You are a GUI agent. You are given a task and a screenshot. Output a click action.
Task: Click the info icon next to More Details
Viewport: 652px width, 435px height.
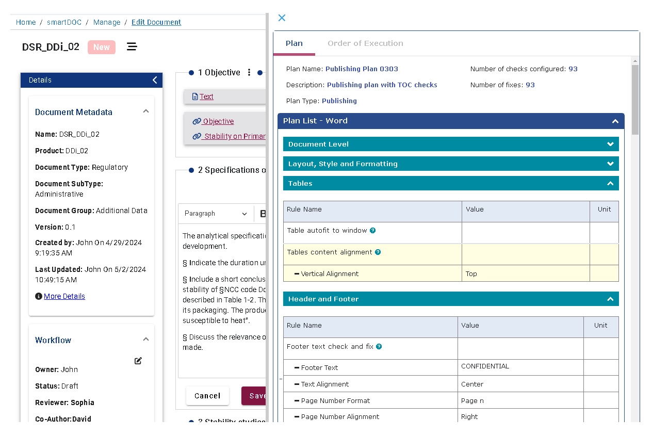(38, 296)
